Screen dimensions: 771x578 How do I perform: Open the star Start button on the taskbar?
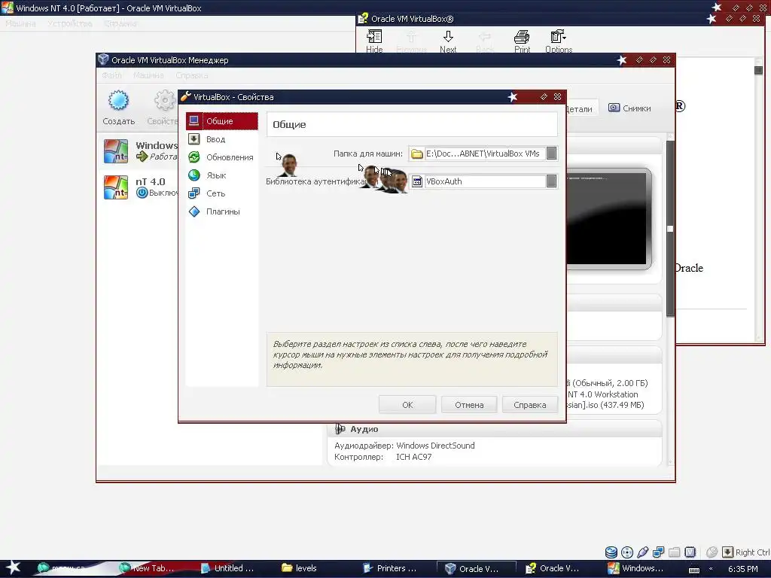point(14,567)
